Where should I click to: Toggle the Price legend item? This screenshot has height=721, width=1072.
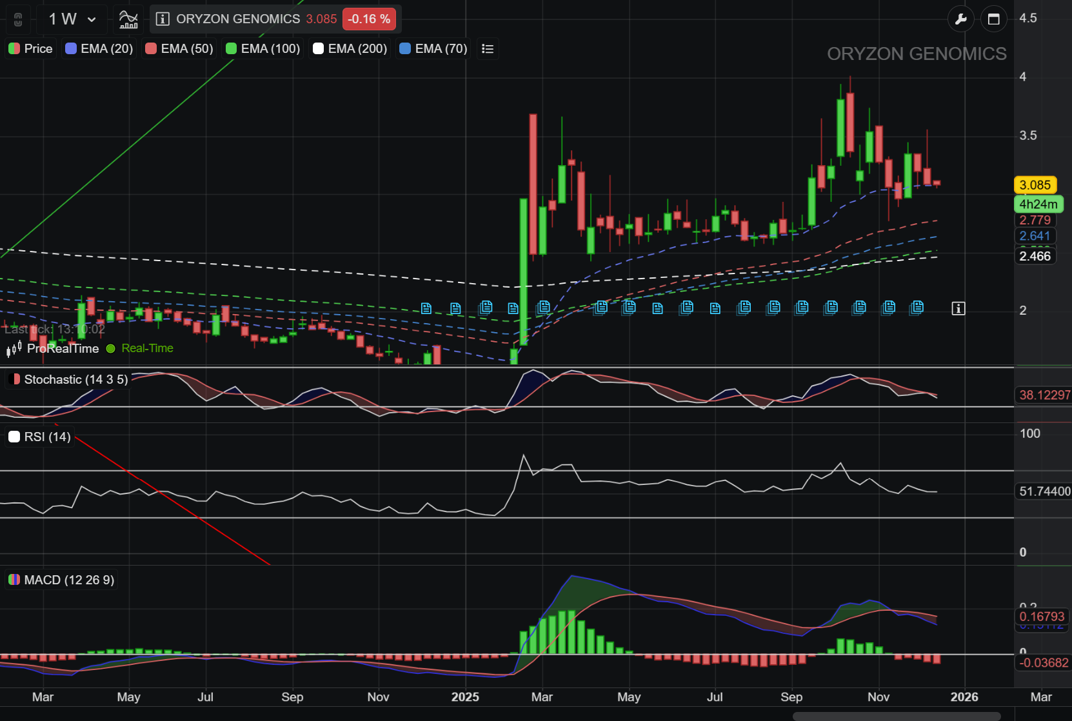click(31, 49)
